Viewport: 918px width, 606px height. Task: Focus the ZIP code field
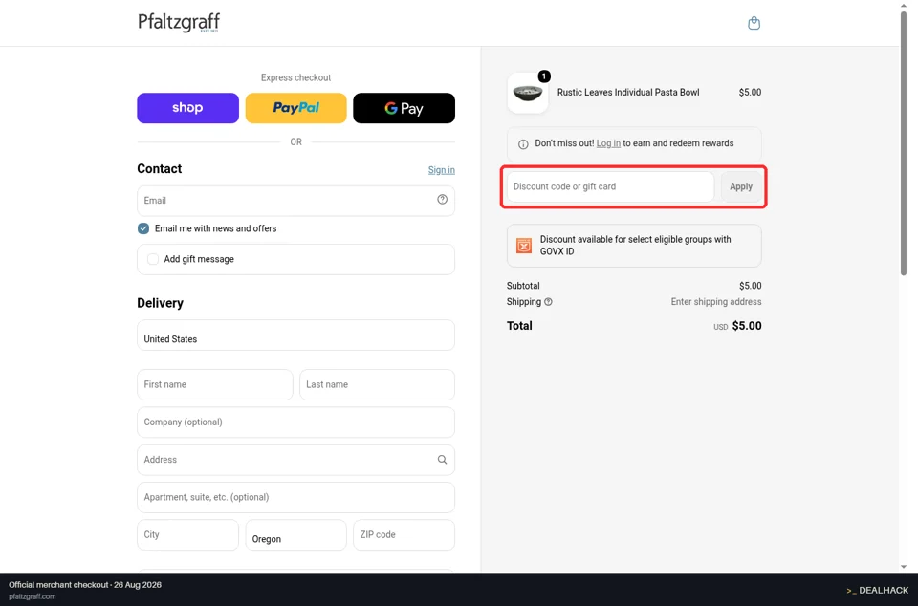click(x=404, y=534)
